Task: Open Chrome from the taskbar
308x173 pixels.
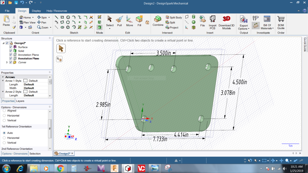Action: click(60, 168)
